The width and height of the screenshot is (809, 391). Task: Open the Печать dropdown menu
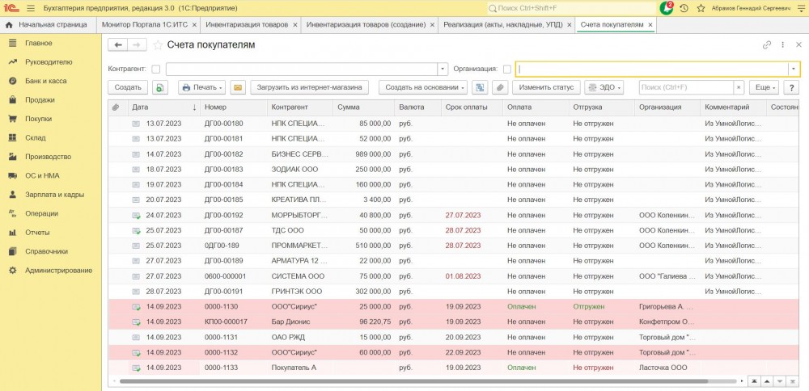[201, 87]
